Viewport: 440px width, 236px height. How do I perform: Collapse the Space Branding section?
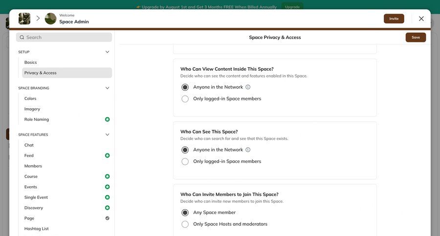[108, 88]
